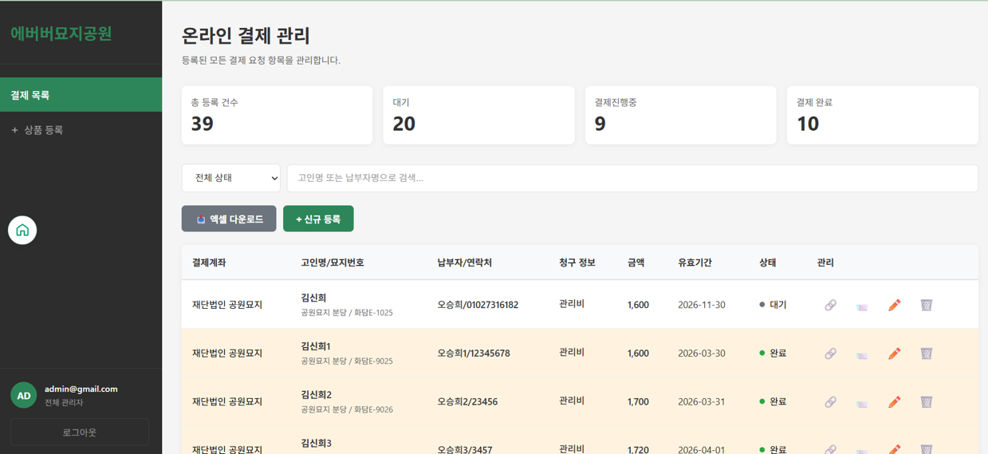The image size is (988, 454).
Task: Delete the 김신희2 payment entry
Action: click(x=926, y=402)
